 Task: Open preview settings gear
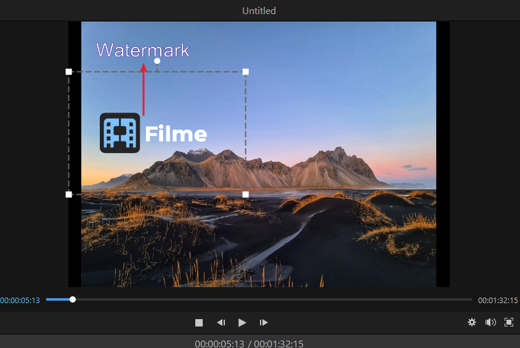click(x=471, y=322)
